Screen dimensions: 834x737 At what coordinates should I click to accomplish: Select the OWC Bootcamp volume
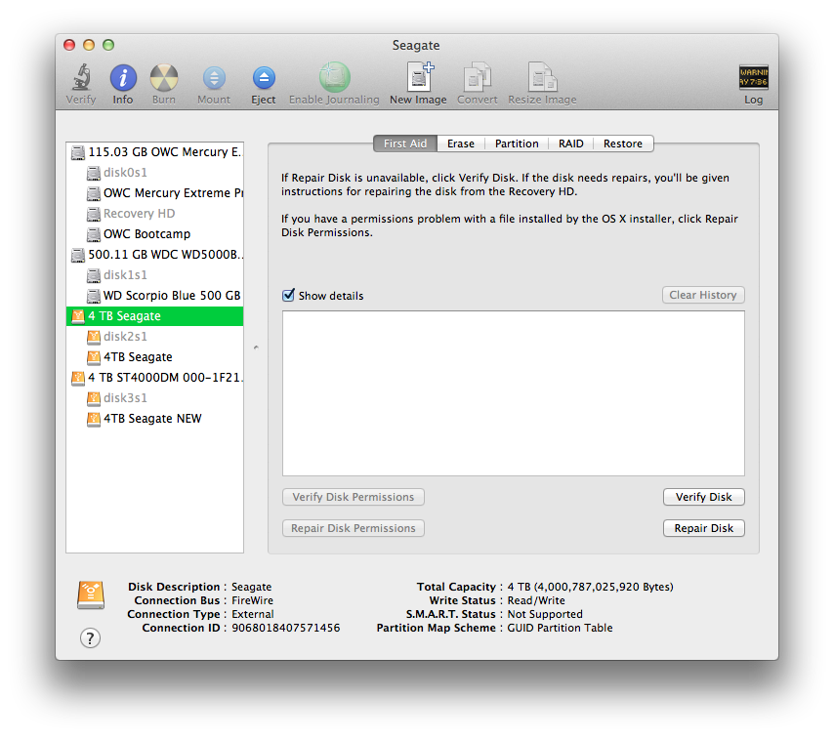click(x=154, y=234)
